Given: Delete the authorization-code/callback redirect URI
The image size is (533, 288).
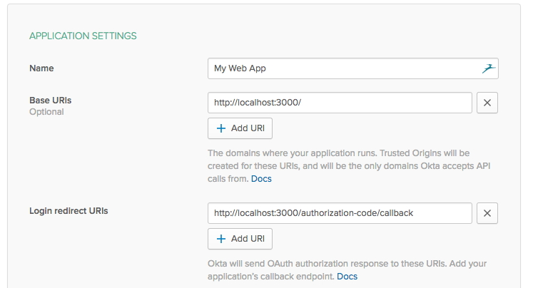Looking at the screenshot, I should click(x=487, y=213).
